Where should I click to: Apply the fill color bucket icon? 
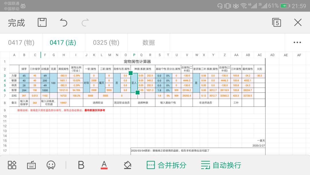(127, 165)
